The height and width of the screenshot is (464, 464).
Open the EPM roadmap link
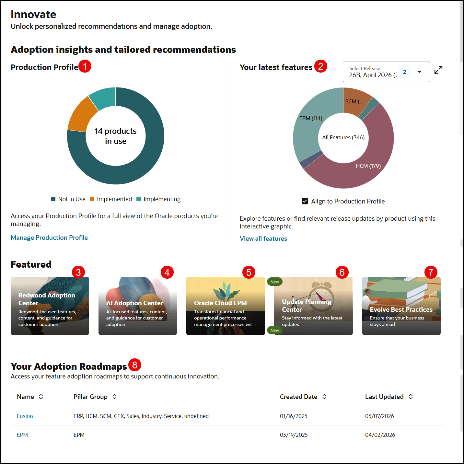(x=22, y=435)
